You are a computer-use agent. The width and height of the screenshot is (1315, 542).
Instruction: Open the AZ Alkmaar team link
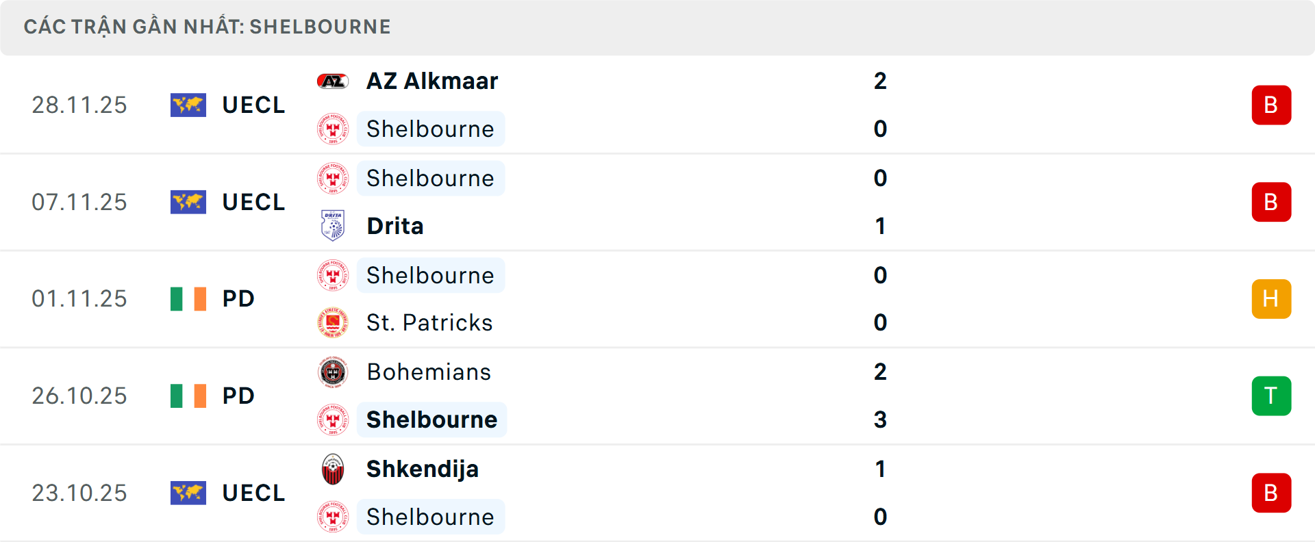432,81
